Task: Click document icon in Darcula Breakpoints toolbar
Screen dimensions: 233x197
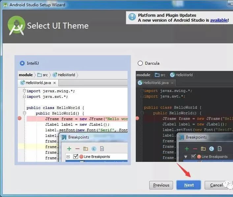Action: click(x=219, y=149)
